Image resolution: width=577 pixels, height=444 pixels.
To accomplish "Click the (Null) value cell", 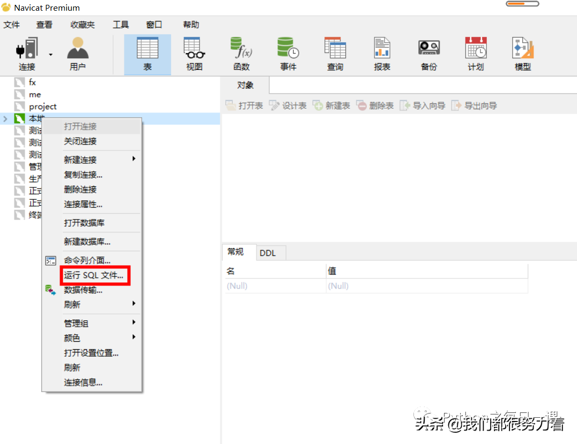I will click(427, 286).
